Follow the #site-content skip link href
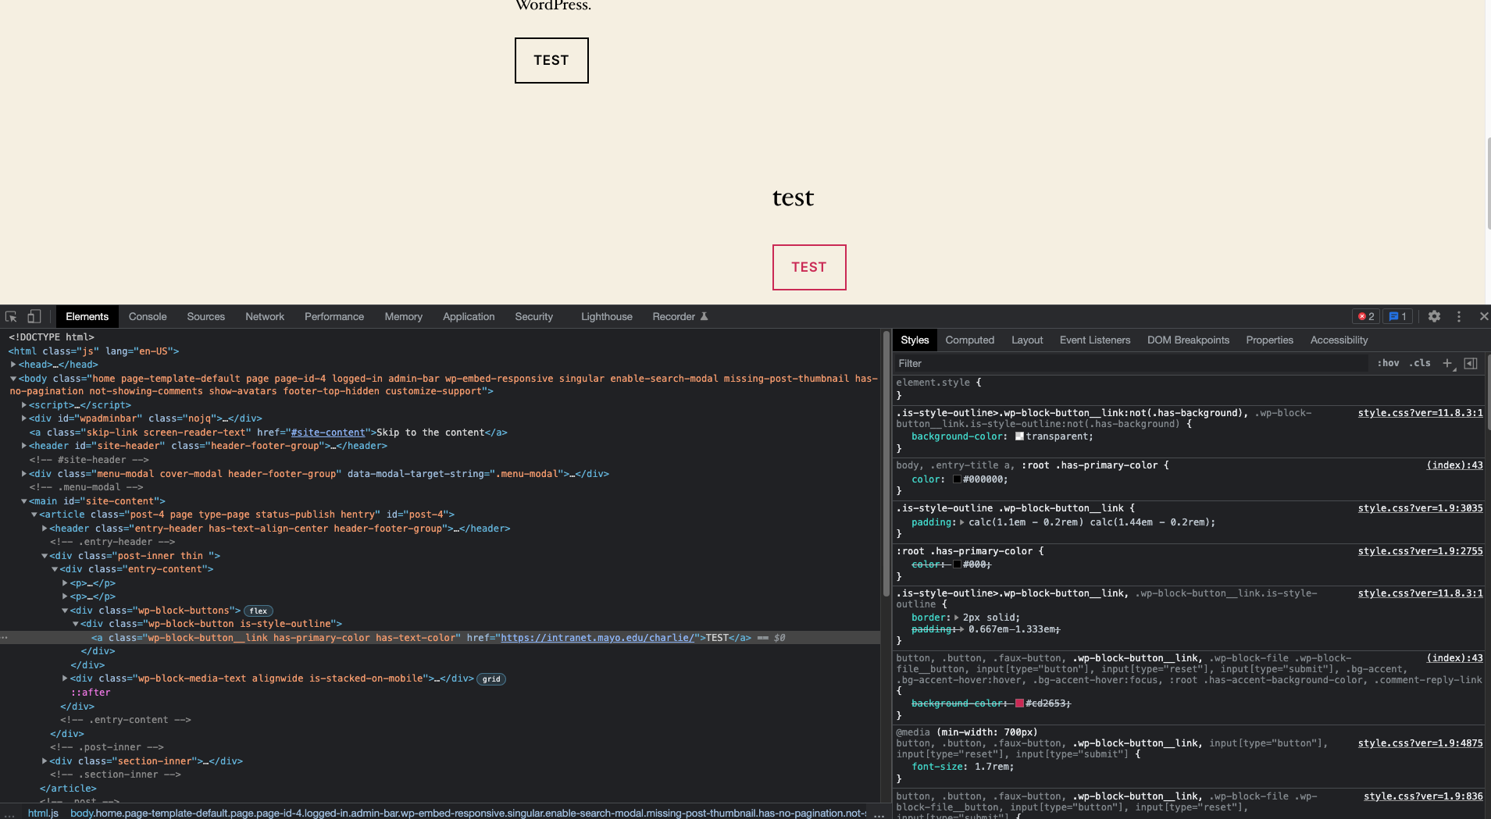Viewport: 1491px width, 819px height. [328, 433]
